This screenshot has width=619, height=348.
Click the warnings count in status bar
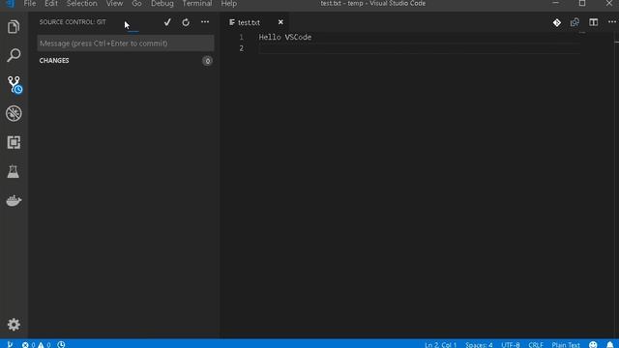[x=44, y=345]
